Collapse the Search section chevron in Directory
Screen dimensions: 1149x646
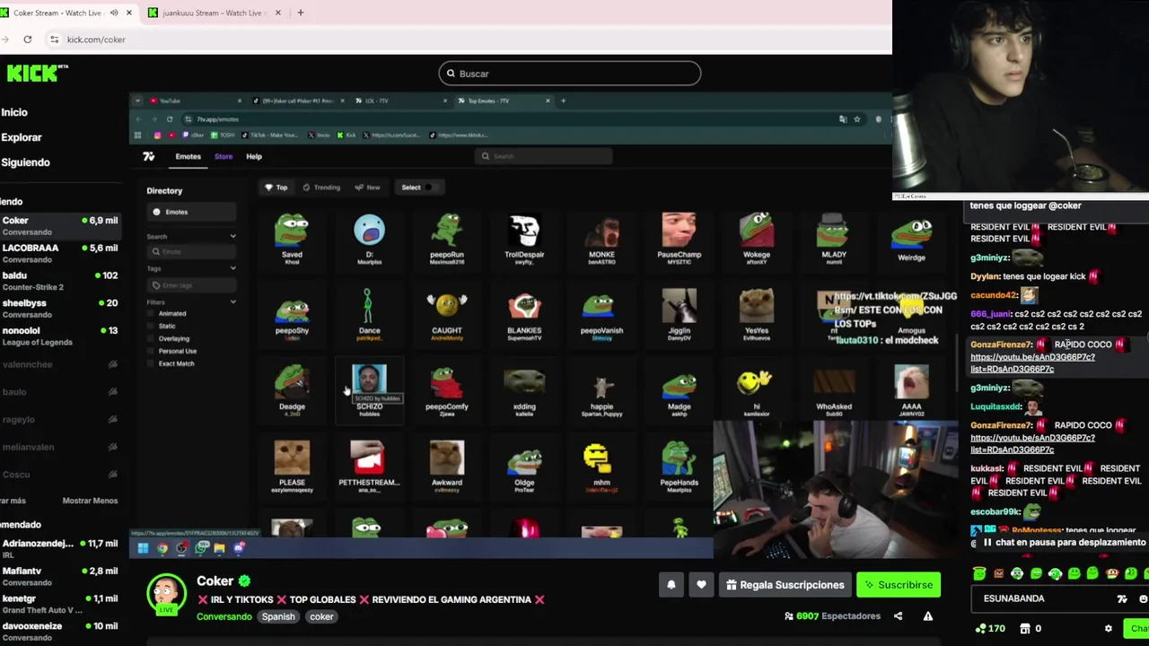pos(232,237)
